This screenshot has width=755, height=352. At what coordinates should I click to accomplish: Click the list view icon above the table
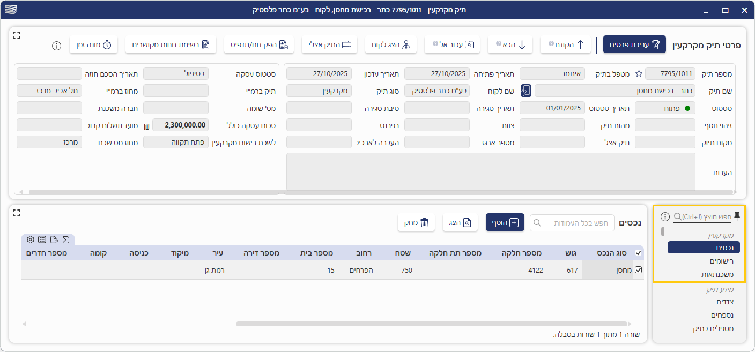tap(42, 239)
